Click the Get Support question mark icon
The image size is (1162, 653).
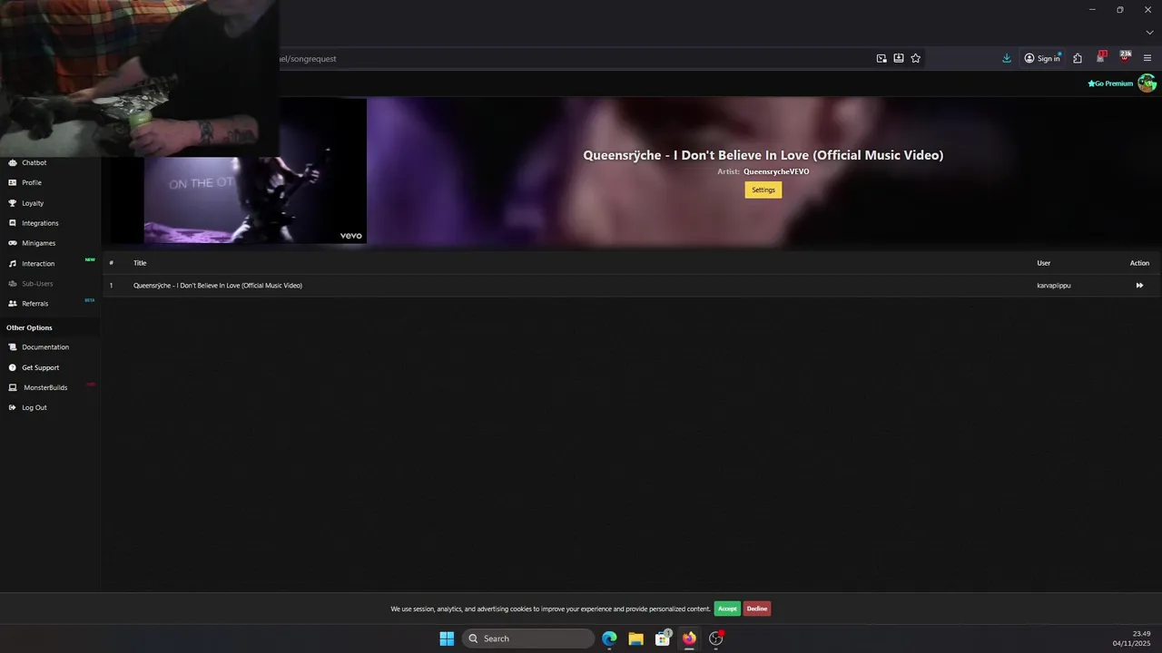tap(13, 367)
